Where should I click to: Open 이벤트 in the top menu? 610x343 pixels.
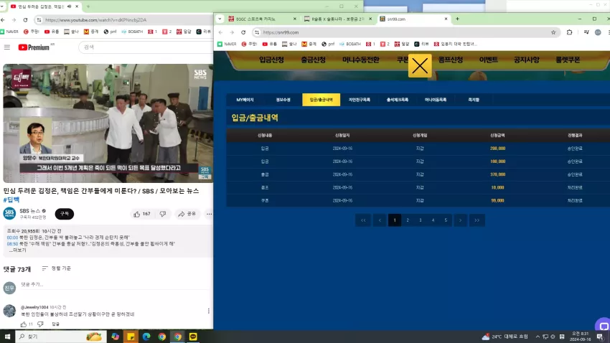(x=489, y=60)
